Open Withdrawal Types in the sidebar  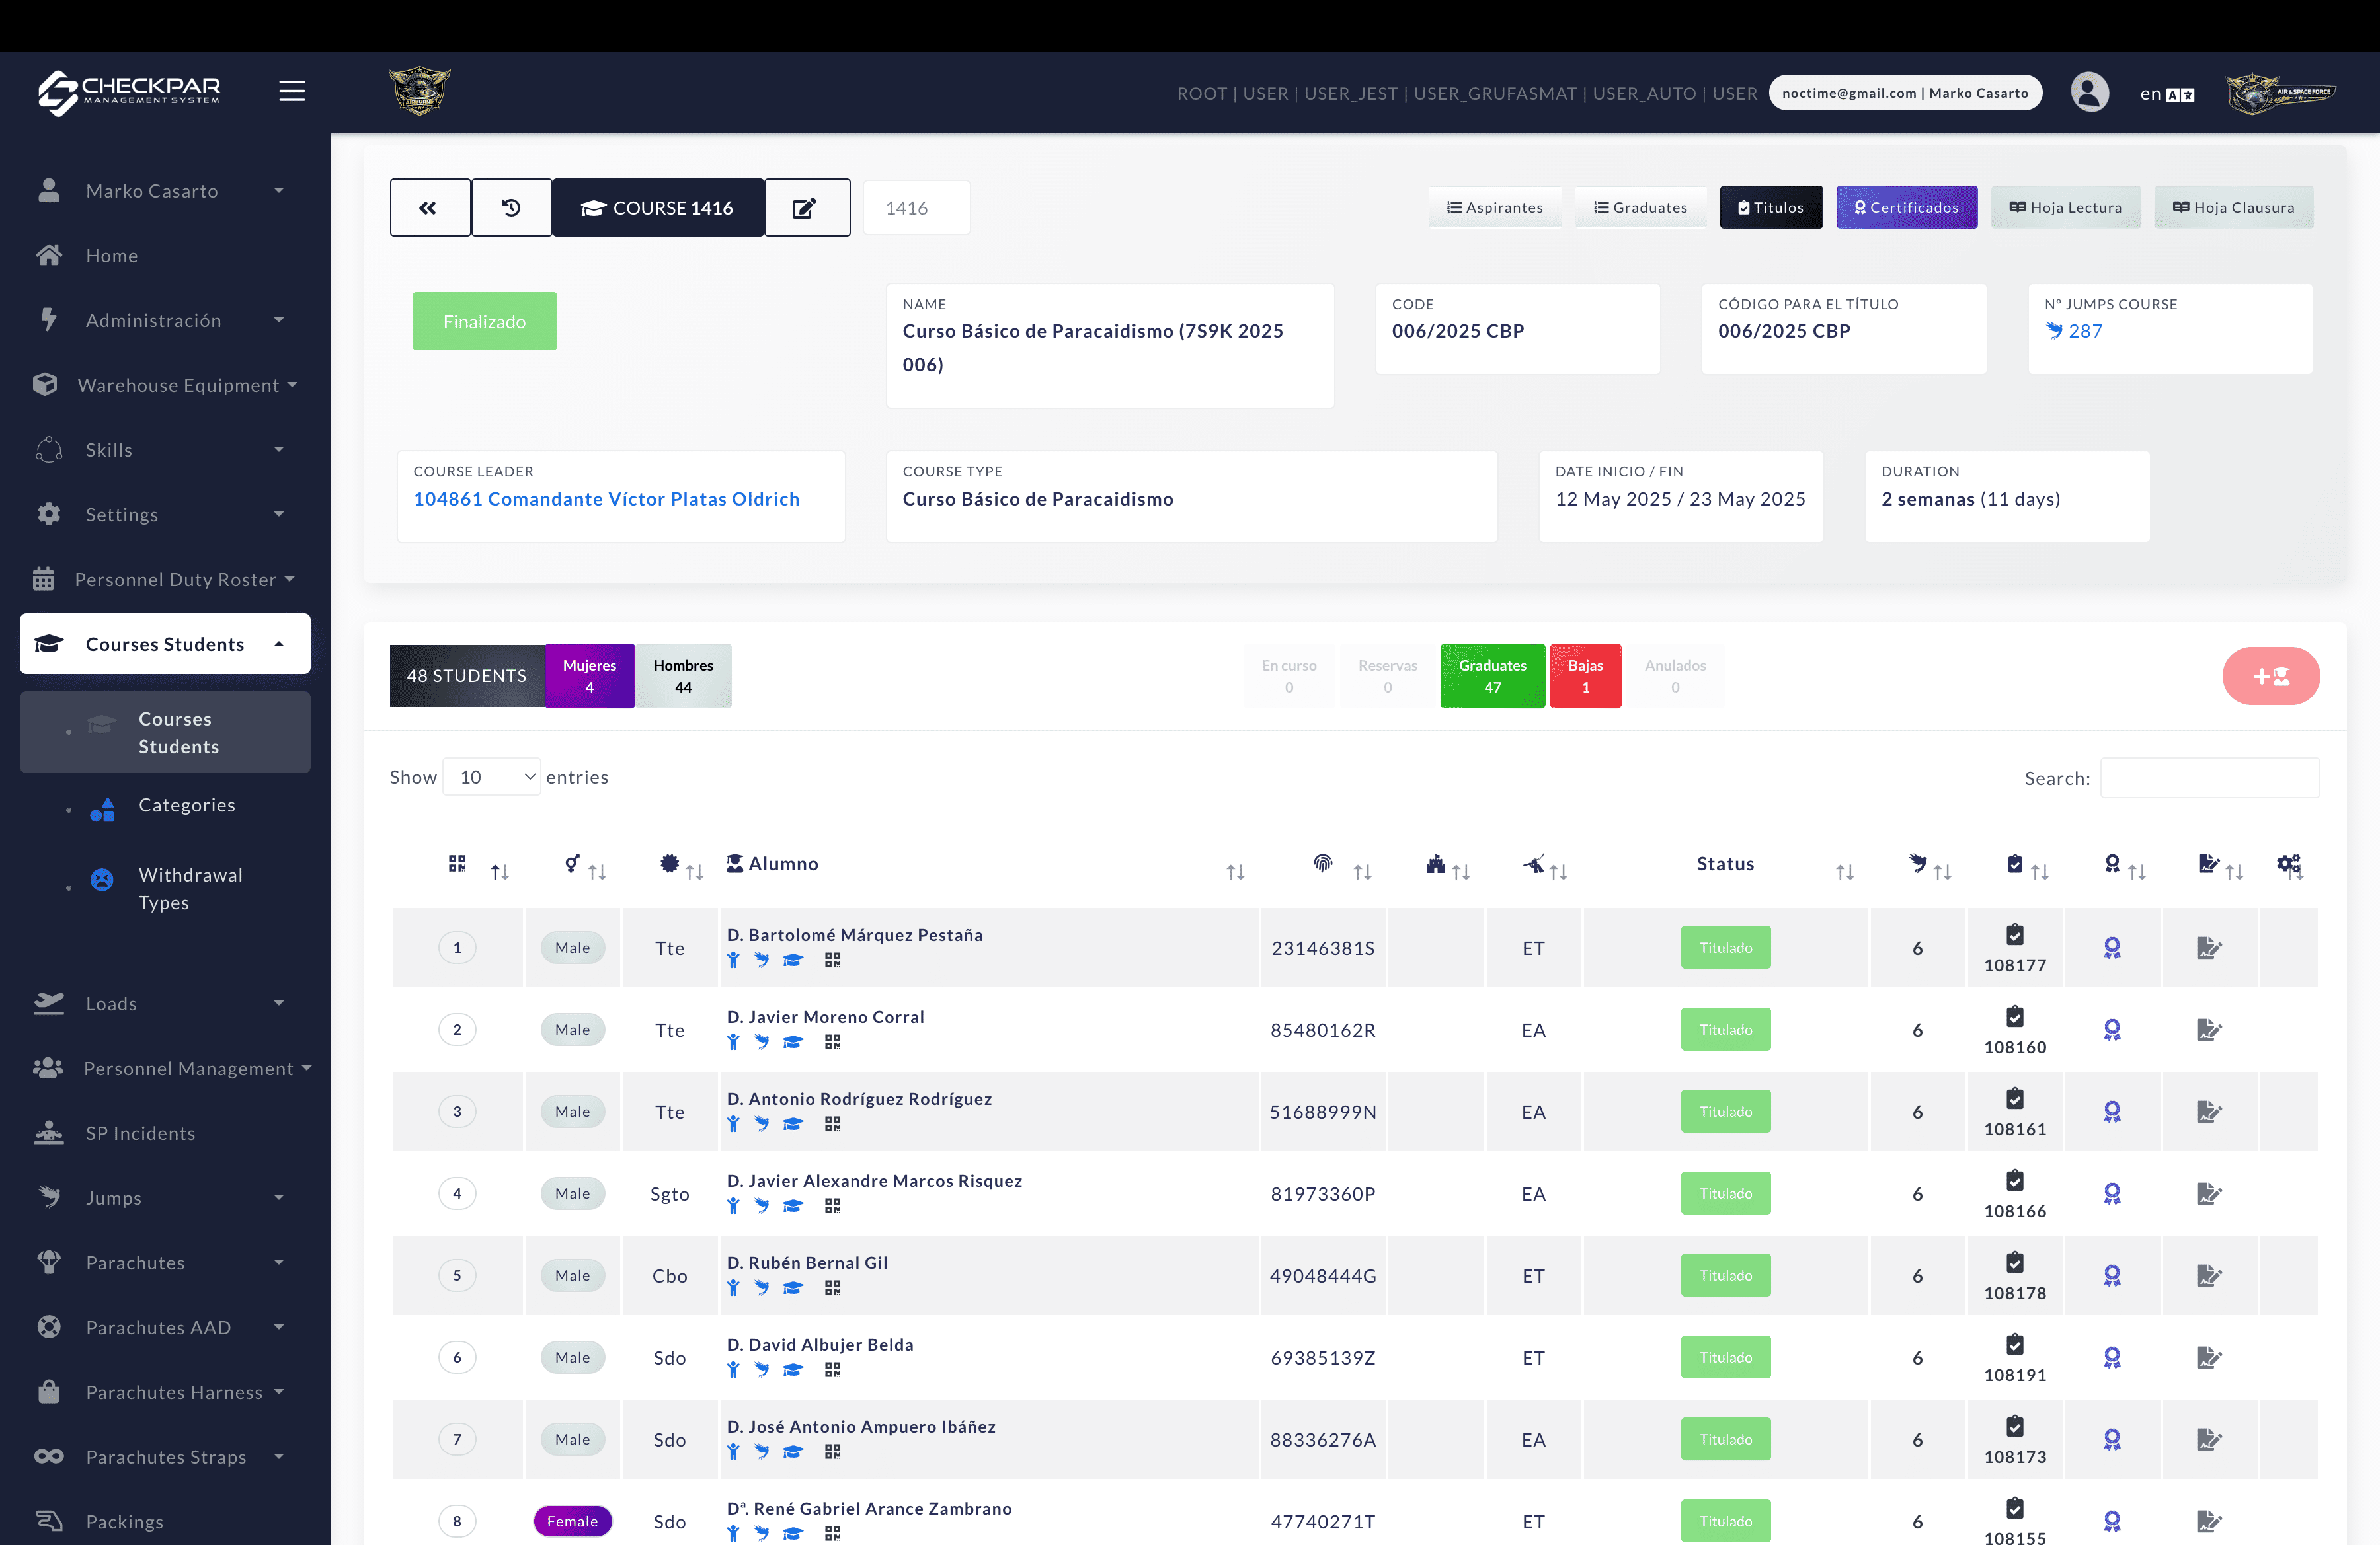pyautogui.click(x=190, y=887)
